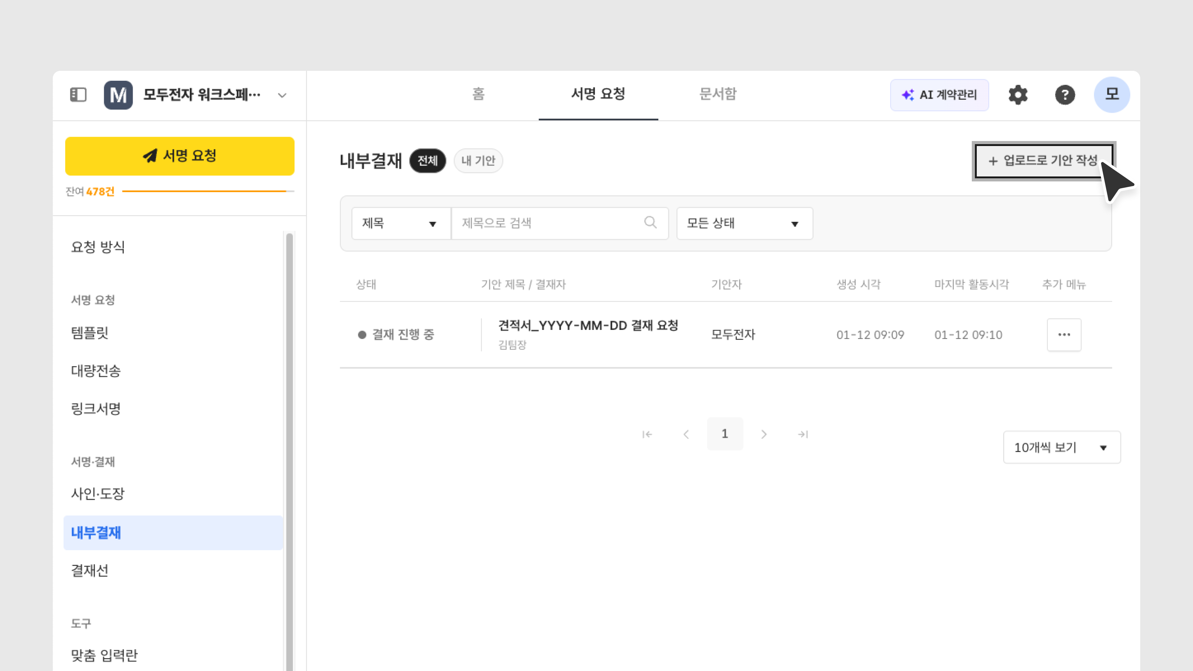Jump to the first page arrow
The height and width of the screenshot is (671, 1193).
(647, 434)
